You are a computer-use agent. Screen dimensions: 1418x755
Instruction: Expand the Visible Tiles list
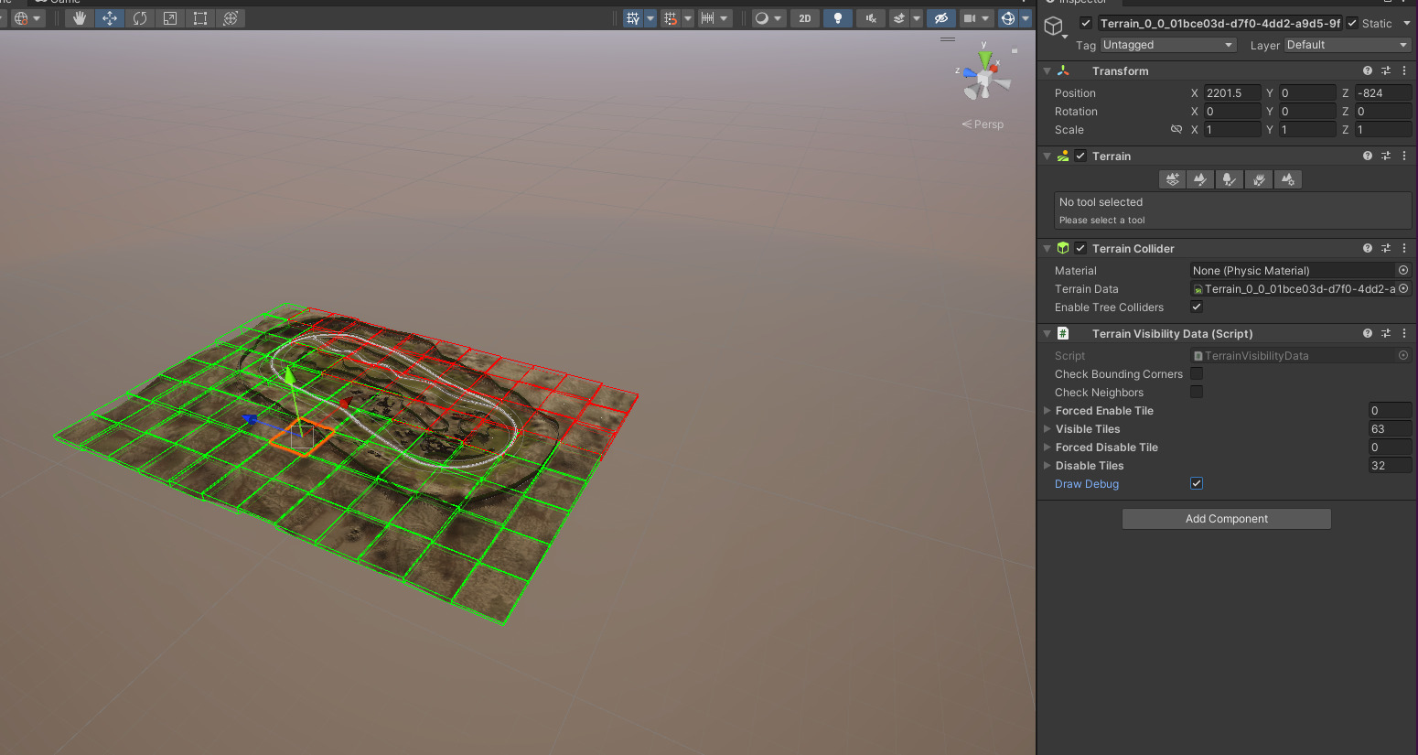point(1047,429)
